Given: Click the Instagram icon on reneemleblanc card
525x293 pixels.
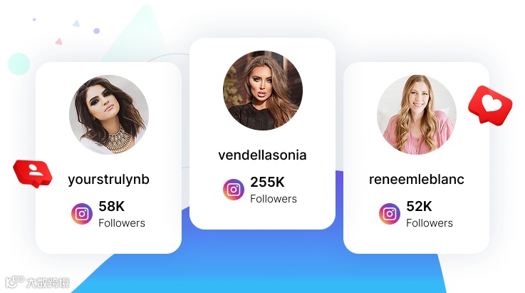Looking at the screenshot, I should [390, 214].
